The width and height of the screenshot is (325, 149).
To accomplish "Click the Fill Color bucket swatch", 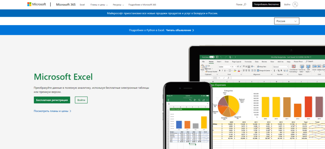I will pos(235,71).
